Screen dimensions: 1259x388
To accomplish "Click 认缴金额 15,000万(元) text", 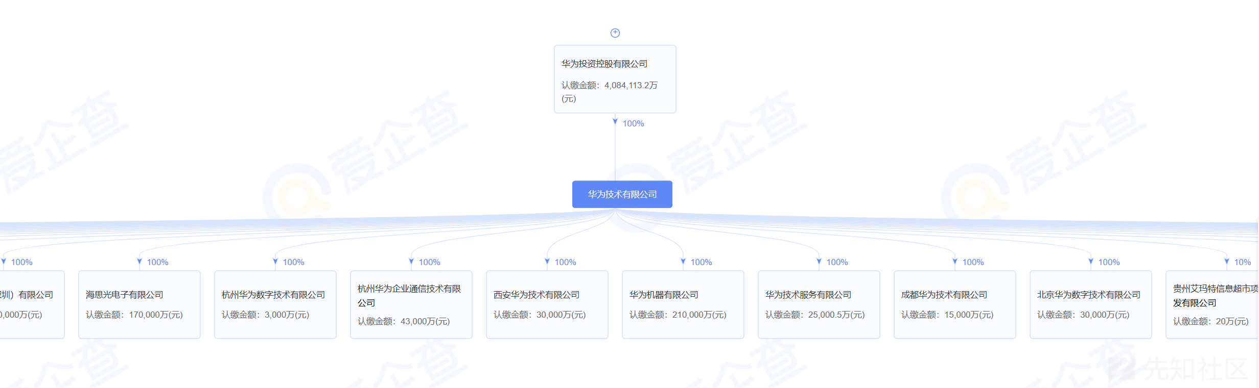I will click(947, 315).
